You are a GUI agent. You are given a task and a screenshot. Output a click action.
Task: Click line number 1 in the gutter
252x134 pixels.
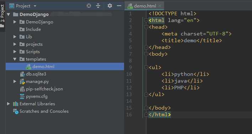[130, 14]
